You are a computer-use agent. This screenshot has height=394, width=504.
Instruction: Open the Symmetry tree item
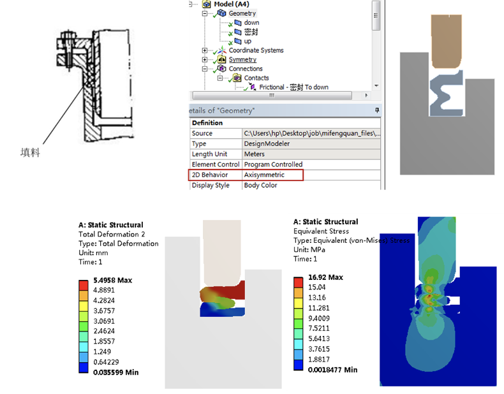coord(242,60)
